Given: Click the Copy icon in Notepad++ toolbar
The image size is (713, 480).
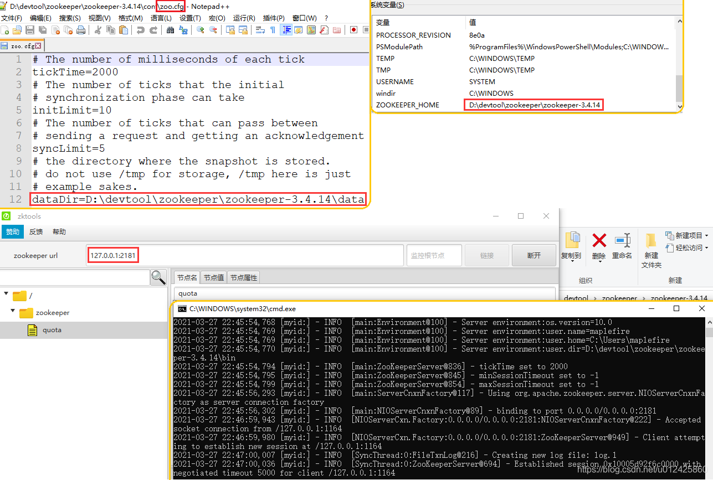Looking at the screenshot, I should tap(111, 30).
